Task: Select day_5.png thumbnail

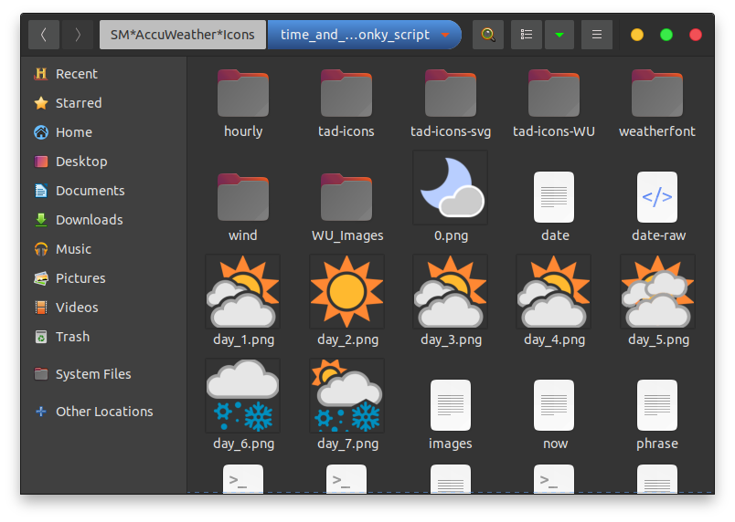Action: pyautogui.click(x=657, y=291)
